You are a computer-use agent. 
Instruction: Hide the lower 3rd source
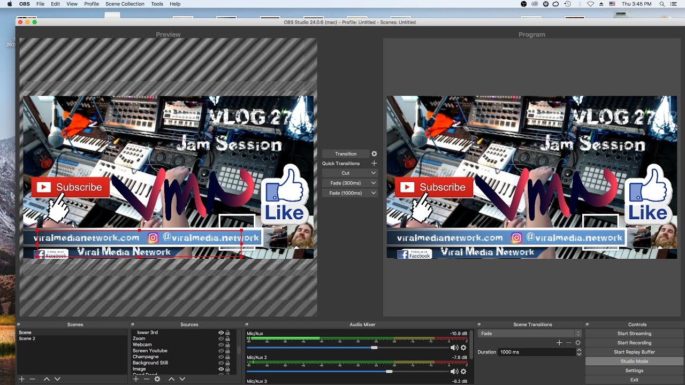click(x=220, y=333)
